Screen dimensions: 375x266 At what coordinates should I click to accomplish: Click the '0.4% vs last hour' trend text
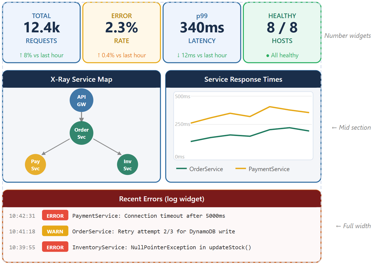click(122, 55)
